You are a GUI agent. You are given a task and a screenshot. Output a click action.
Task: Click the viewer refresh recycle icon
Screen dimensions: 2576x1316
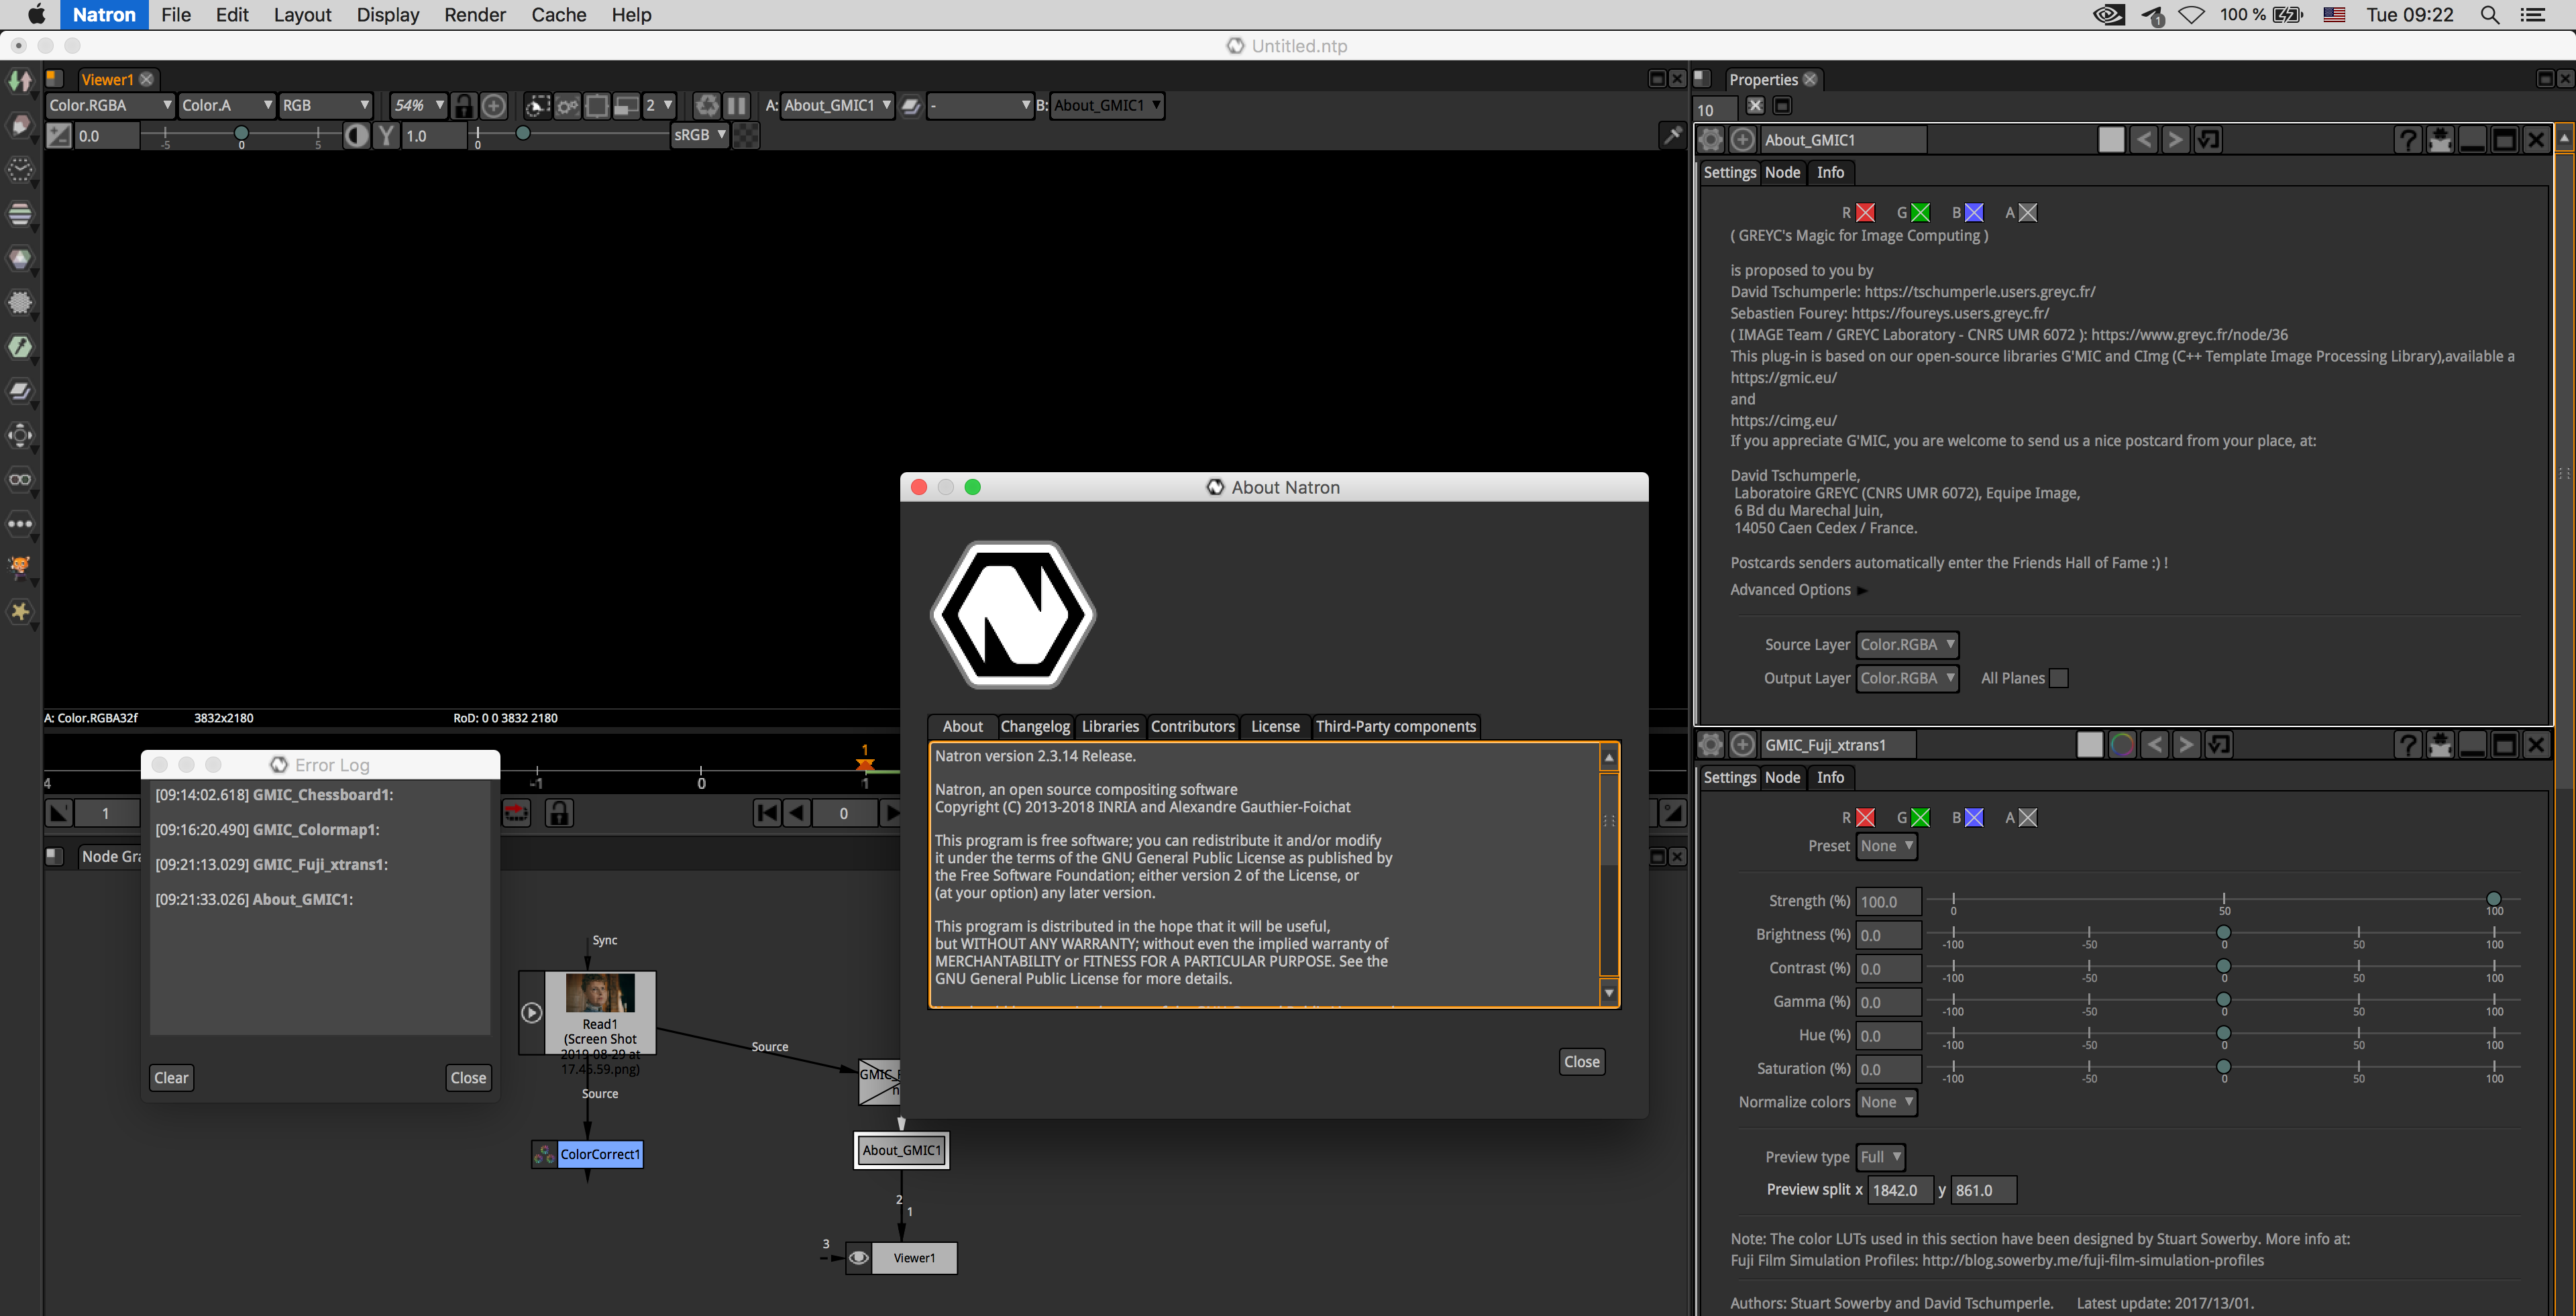click(707, 106)
